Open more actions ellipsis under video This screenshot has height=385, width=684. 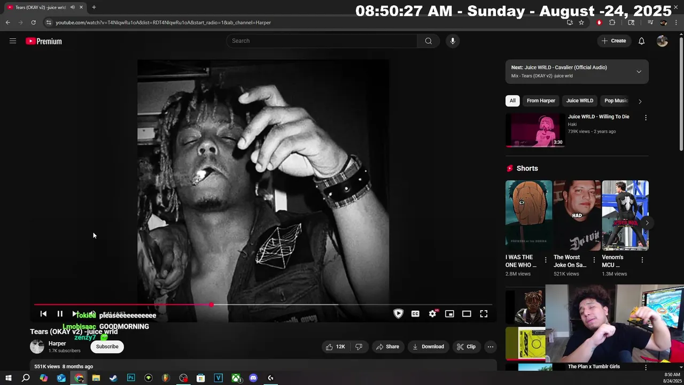point(490,346)
